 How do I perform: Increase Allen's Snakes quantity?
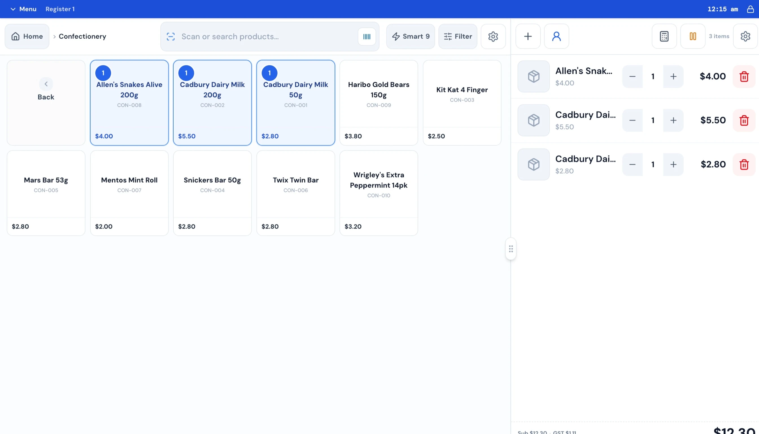(x=673, y=76)
